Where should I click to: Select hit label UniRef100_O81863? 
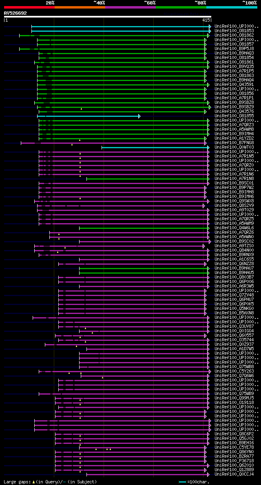(234, 76)
